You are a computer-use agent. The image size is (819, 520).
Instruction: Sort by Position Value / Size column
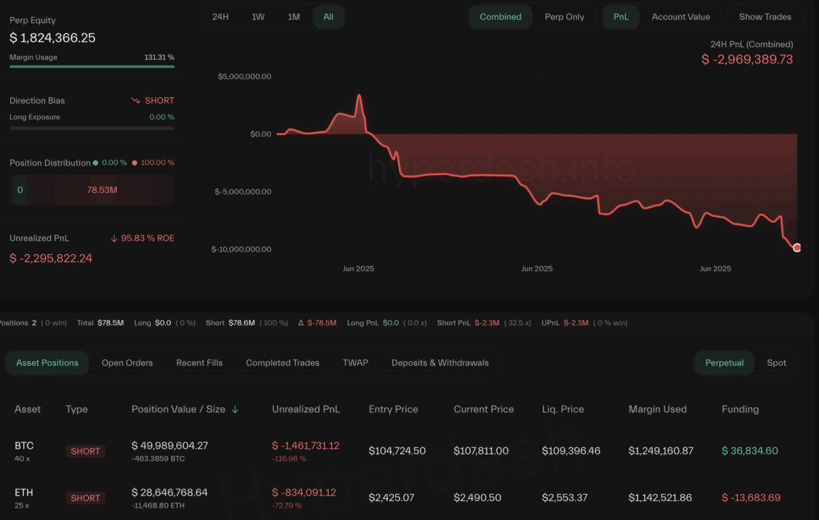pyautogui.click(x=177, y=410)
